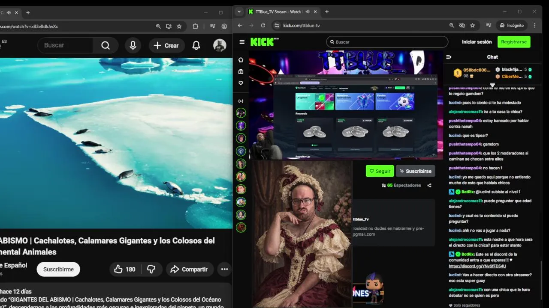Expand the gifter leaderboard below the top names
Screen dimensions: 549x308
492,85
